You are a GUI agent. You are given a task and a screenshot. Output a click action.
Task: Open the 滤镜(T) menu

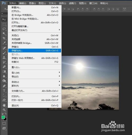[x=72, y=3]
